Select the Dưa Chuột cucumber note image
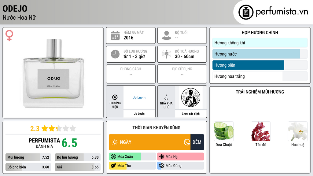Screen dimensions: 313x176 tap(224, 131)
